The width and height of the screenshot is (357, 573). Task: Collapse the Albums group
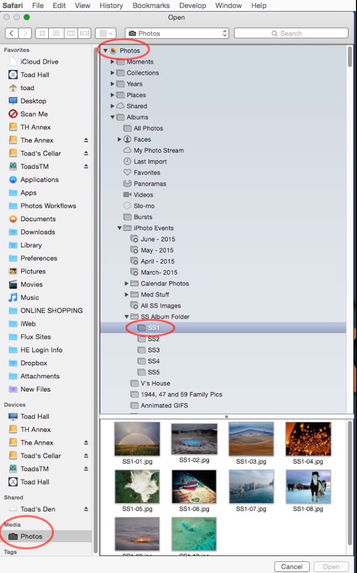(x=112, y=117)
